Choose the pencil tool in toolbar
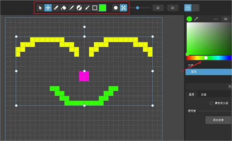Screen dimensions: 232x141 [x=56, y=8]
